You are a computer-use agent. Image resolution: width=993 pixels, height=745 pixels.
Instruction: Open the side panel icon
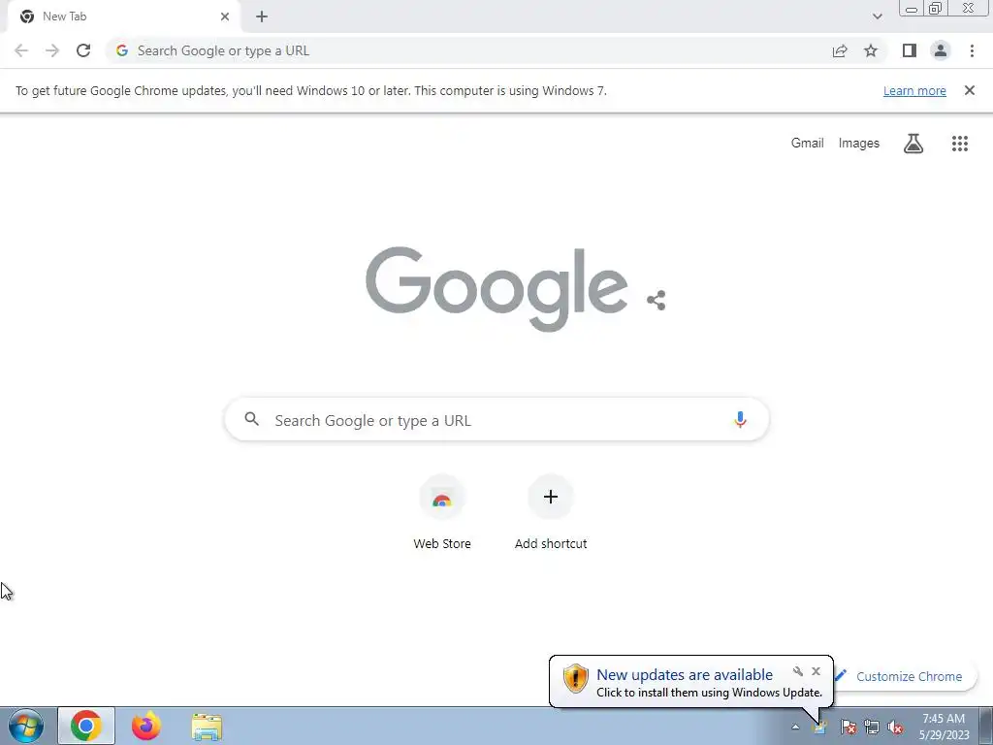tap(910, 50)
